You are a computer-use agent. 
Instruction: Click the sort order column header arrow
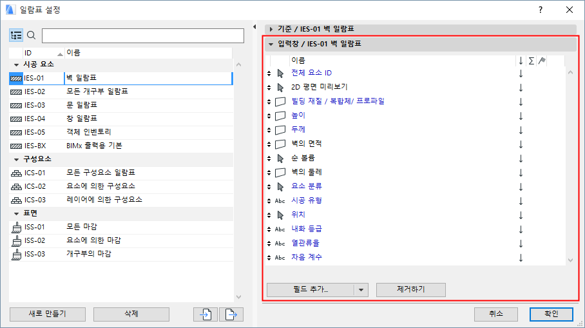pos(521,61)
